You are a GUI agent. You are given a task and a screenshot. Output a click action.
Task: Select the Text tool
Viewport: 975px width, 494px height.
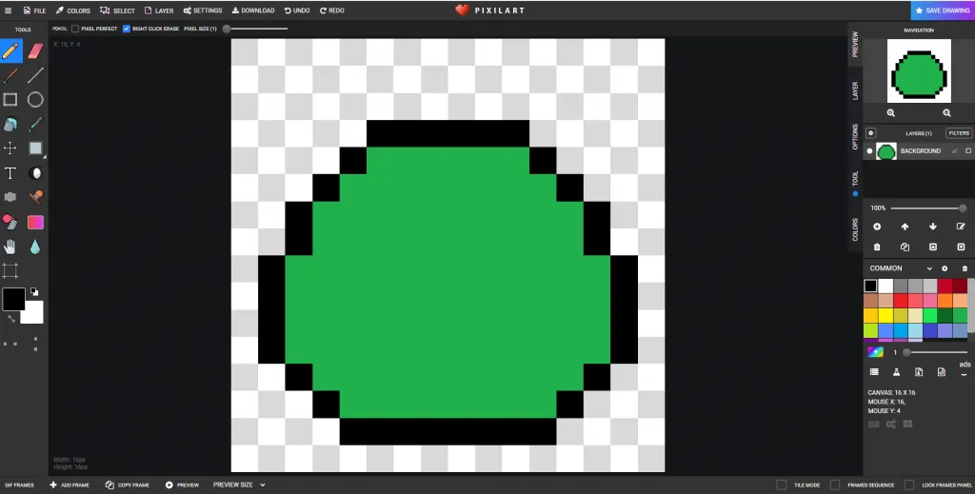coord(10,173)
